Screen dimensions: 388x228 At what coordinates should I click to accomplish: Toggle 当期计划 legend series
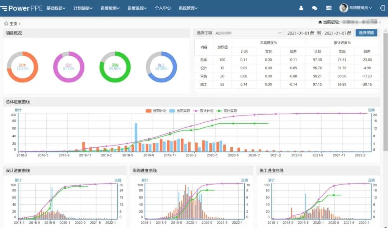(x=156, y=111)
